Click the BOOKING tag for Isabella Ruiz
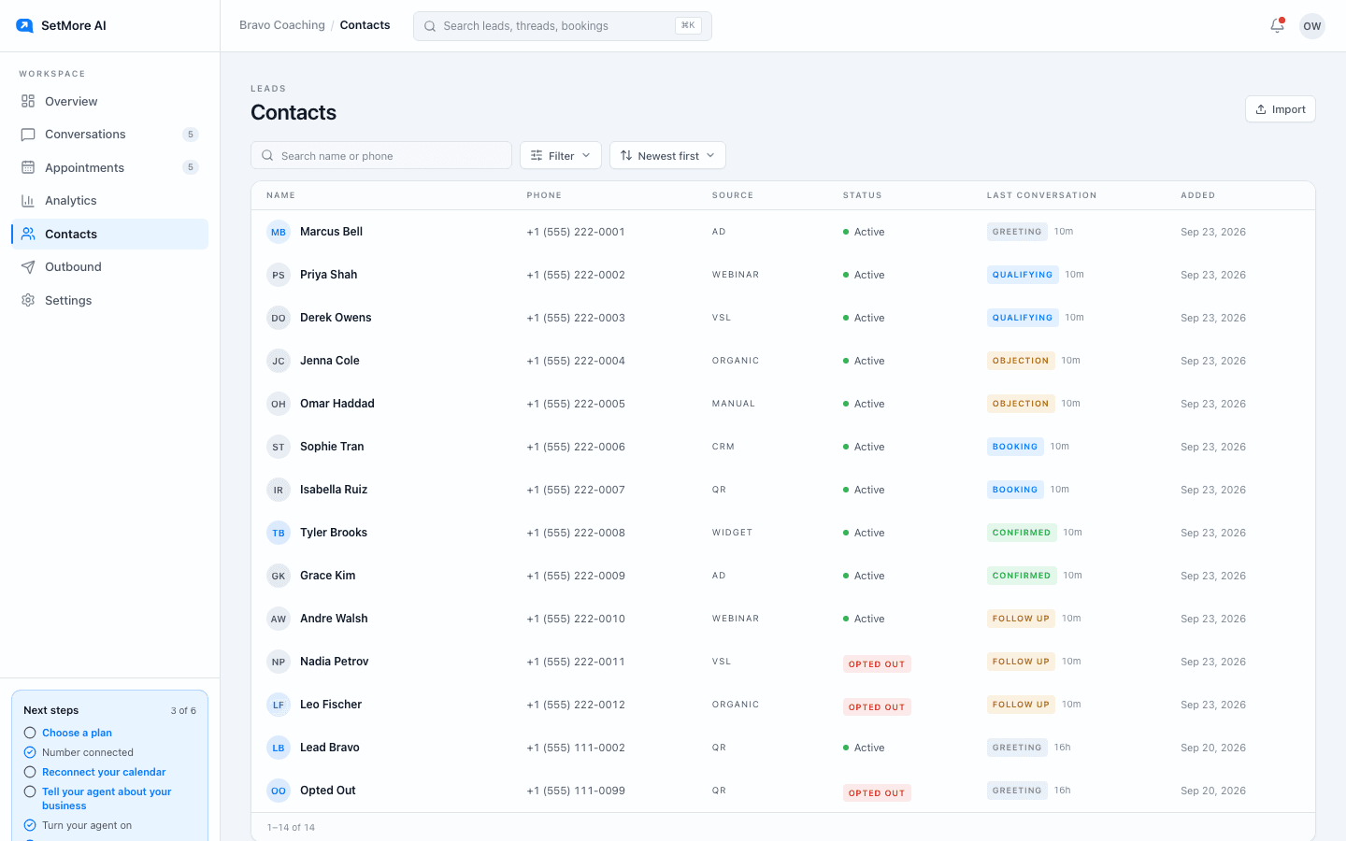 [x=1015, y=490]
